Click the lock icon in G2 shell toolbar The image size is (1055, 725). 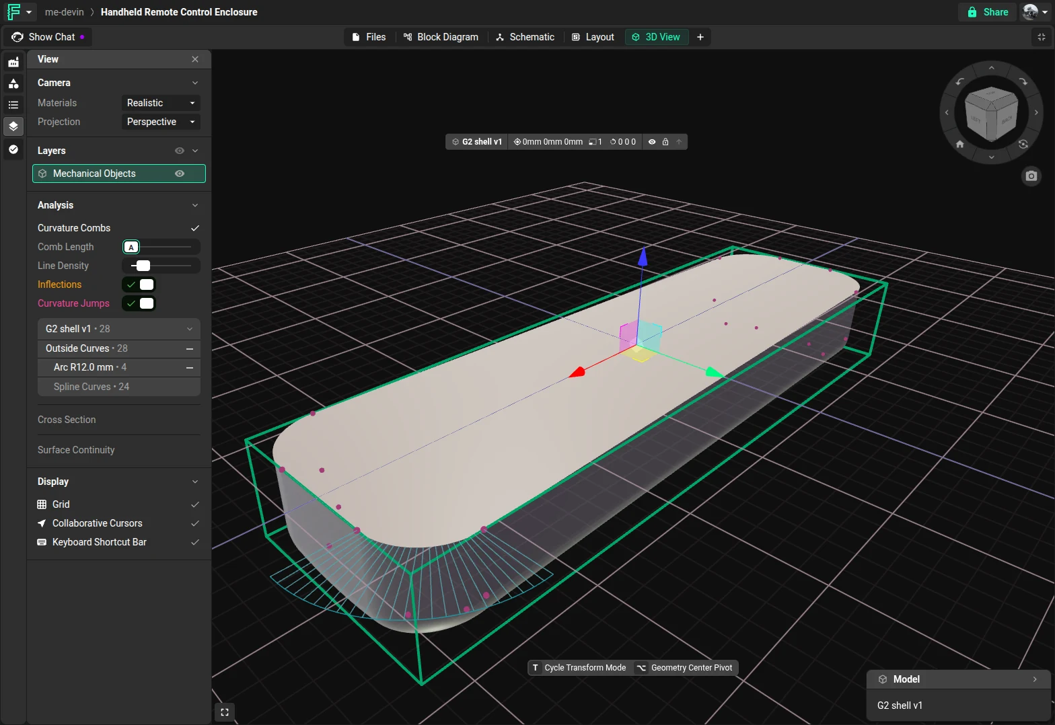coord(665,142)
